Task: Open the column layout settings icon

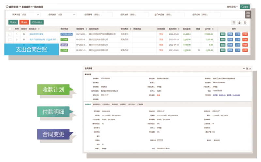Action: click(x=234, y=22)
